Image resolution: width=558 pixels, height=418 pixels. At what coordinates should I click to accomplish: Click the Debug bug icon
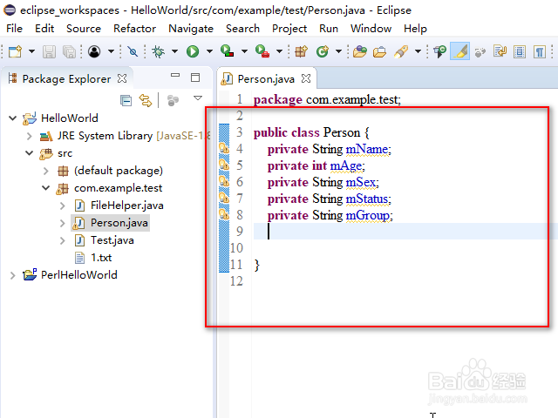158,51
